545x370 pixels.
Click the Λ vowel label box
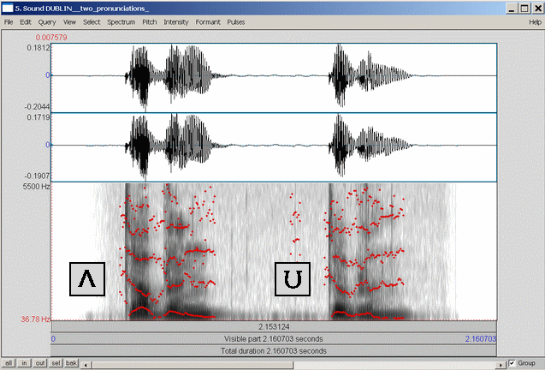86,279
